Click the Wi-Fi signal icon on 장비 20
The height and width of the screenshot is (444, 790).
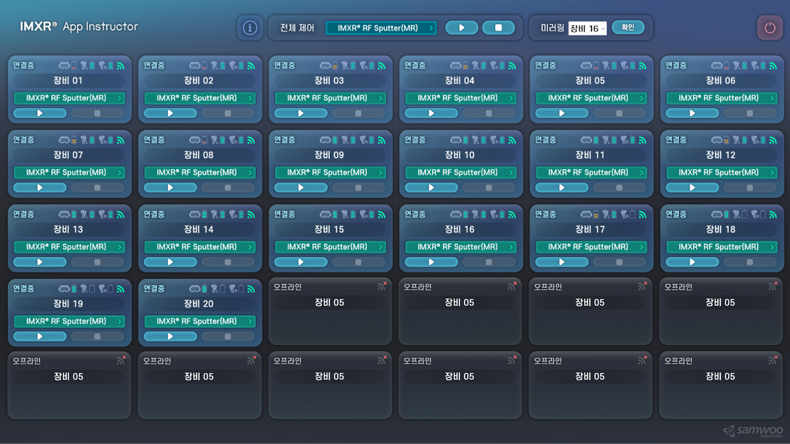point(251,289)
